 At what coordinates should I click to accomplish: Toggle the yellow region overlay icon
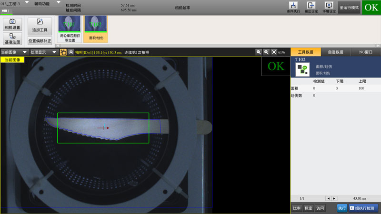pos(63,52)
